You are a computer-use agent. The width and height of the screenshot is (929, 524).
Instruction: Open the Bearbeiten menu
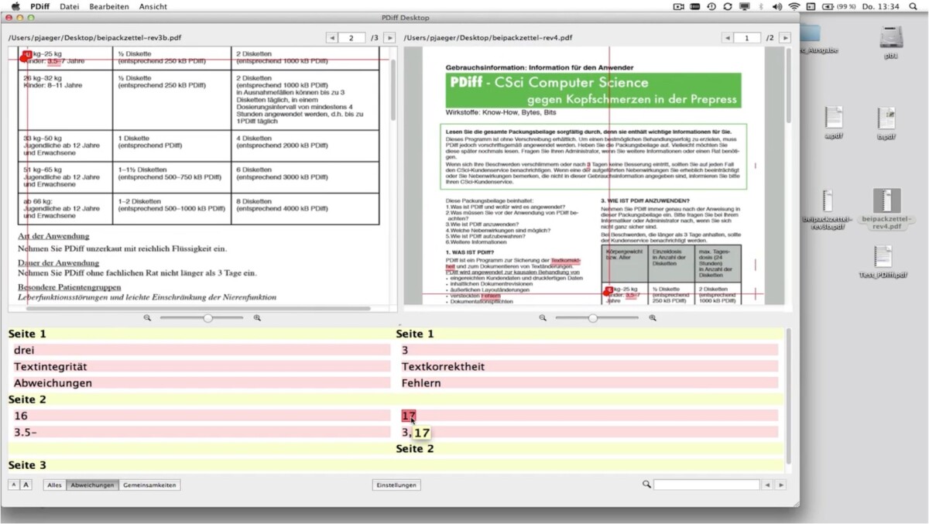[x=109, y=6]
